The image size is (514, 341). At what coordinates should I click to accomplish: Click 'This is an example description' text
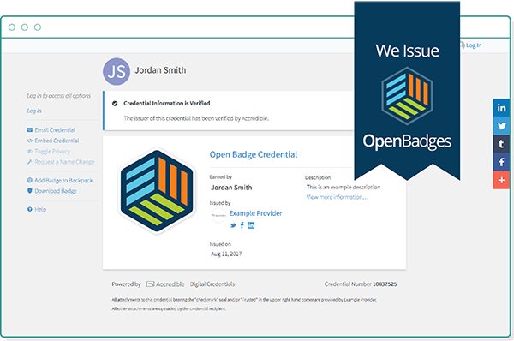344,188
